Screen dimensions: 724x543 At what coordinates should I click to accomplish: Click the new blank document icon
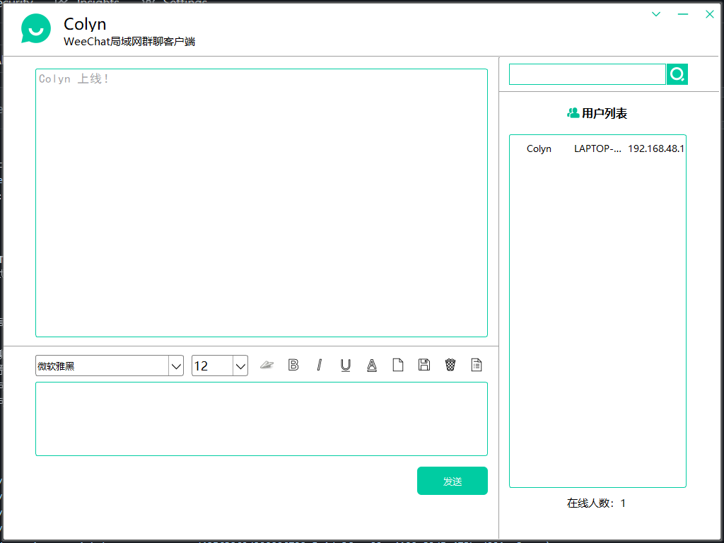click(x=397, y=365)
